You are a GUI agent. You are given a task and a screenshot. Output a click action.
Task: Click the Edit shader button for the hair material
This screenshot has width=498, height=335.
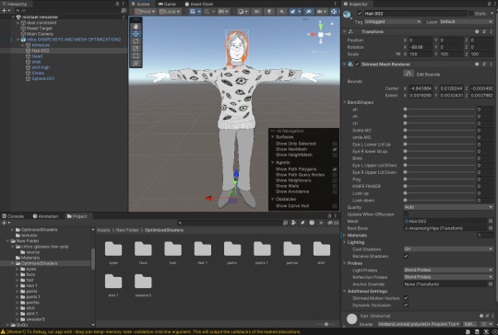469,324
